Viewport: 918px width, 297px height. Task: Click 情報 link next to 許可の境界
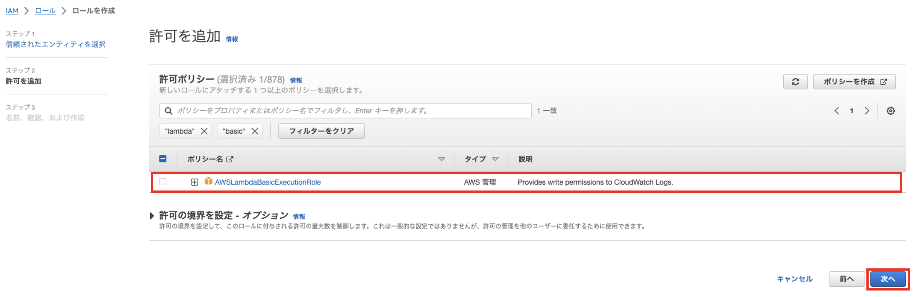[299, 216]
